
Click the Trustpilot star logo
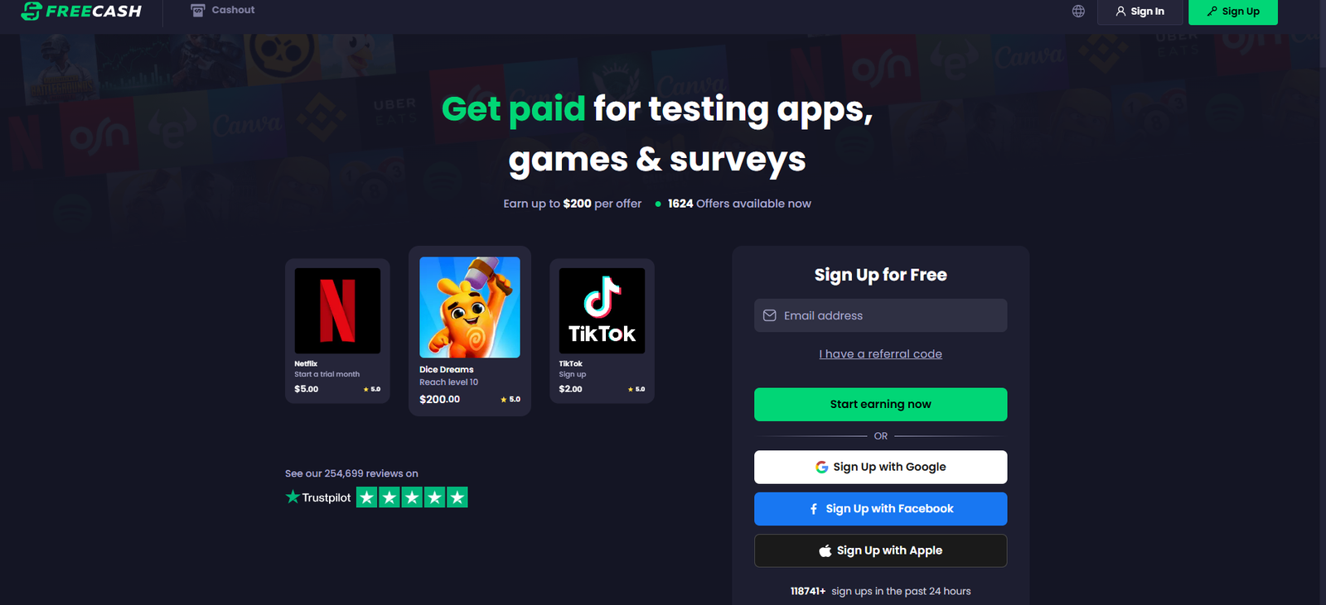pyautogui.click(x=293, y=497)
